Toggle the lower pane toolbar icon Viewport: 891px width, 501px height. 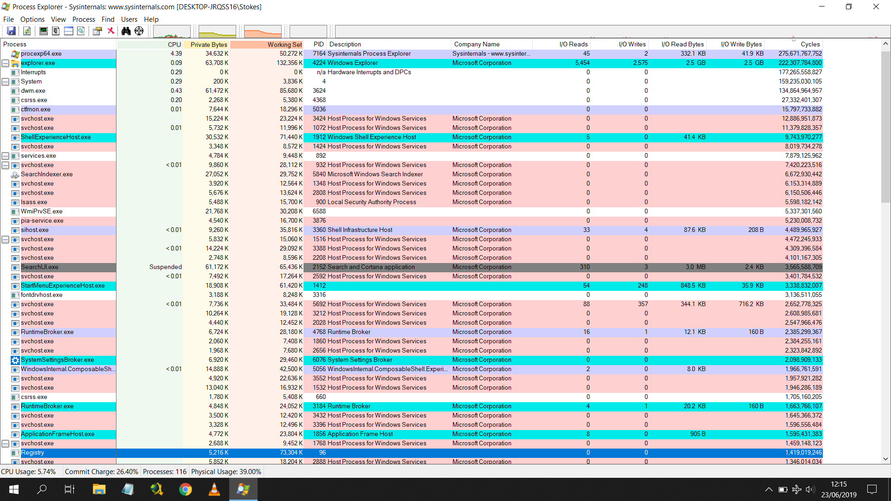click(x=68, y=31)
